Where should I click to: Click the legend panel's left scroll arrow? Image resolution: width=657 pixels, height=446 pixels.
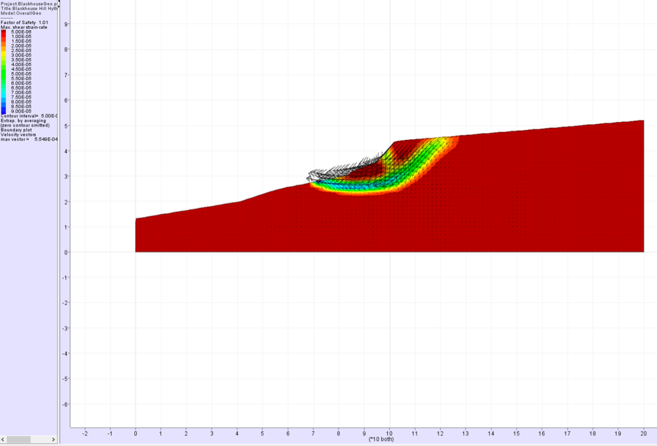[x=3, y=439]
